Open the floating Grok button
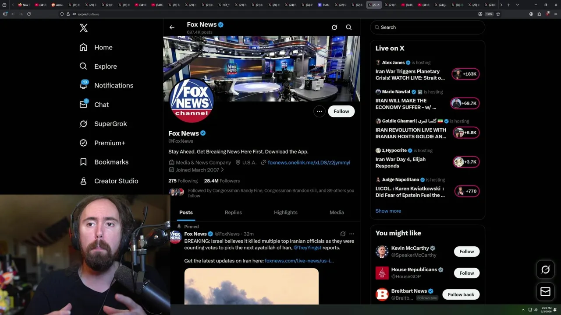The height and width of the screenshot is (315, 561). [546, 270]
